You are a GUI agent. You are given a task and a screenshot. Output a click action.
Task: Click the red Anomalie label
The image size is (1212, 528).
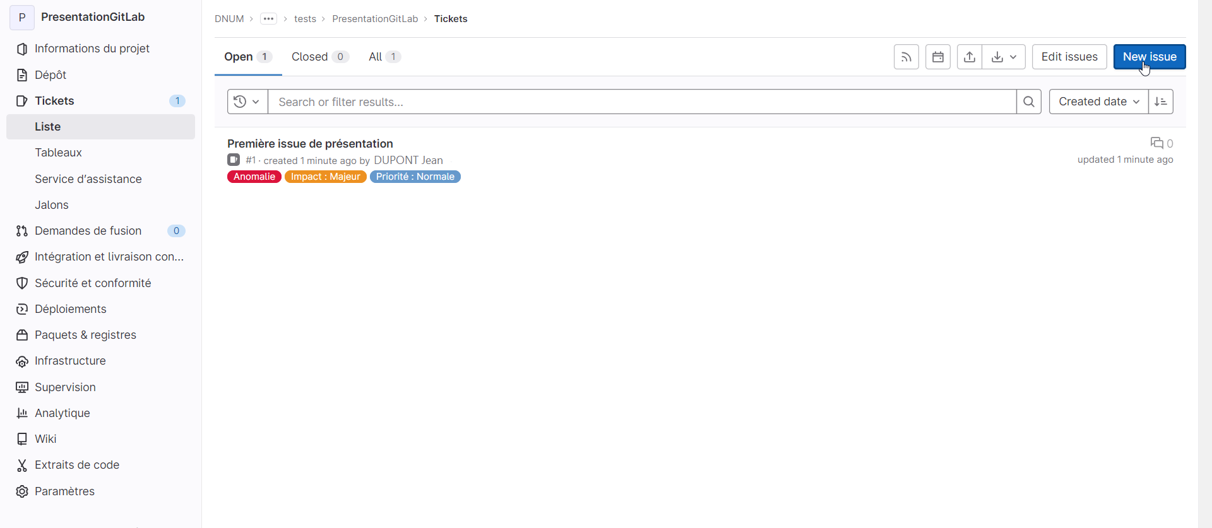(x=254, y=177)
